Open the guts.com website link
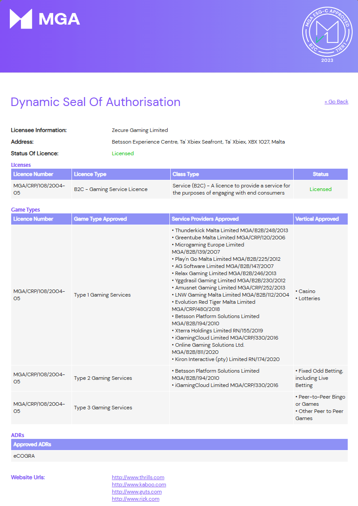The width and height of the screenshot is (358, 506). (x=137, y=492)
